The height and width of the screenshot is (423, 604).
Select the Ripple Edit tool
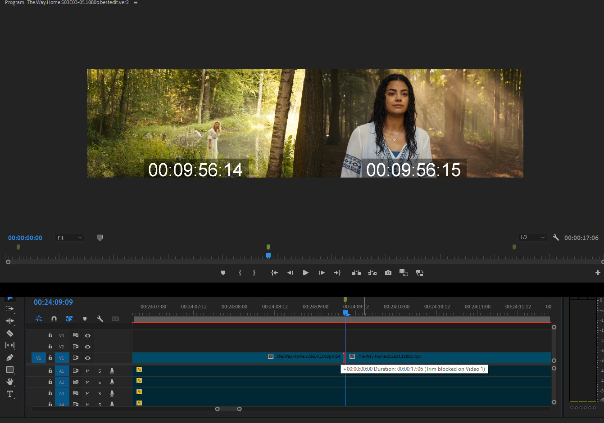click(x=9, y=321)
